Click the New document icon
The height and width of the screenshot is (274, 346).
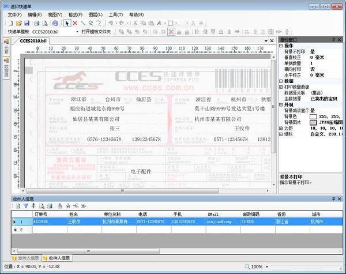10,23
